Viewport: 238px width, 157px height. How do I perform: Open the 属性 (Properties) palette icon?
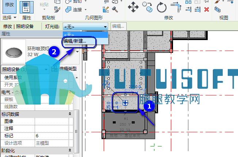point(27,7)
